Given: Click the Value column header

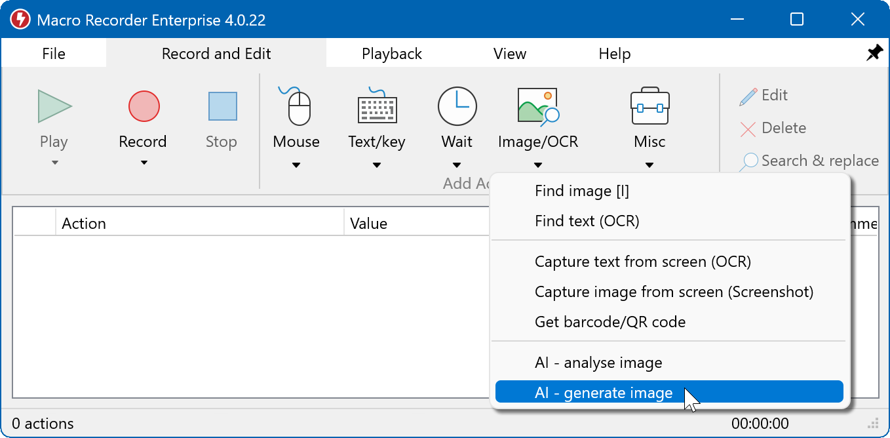Looking at the screenshot, I should (417, 223).
